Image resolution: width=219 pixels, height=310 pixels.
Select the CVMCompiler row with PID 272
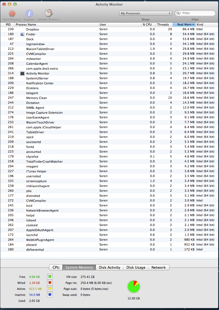[109, 200]
